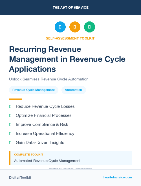
Task: Open the theartofservice.com link
Action: [117, 177]
